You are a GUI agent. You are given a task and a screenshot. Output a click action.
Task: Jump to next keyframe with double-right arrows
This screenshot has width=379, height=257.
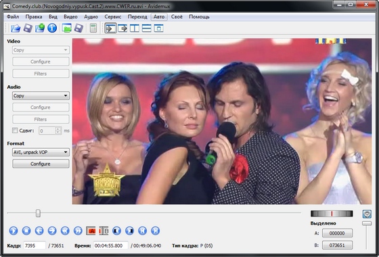78,231
